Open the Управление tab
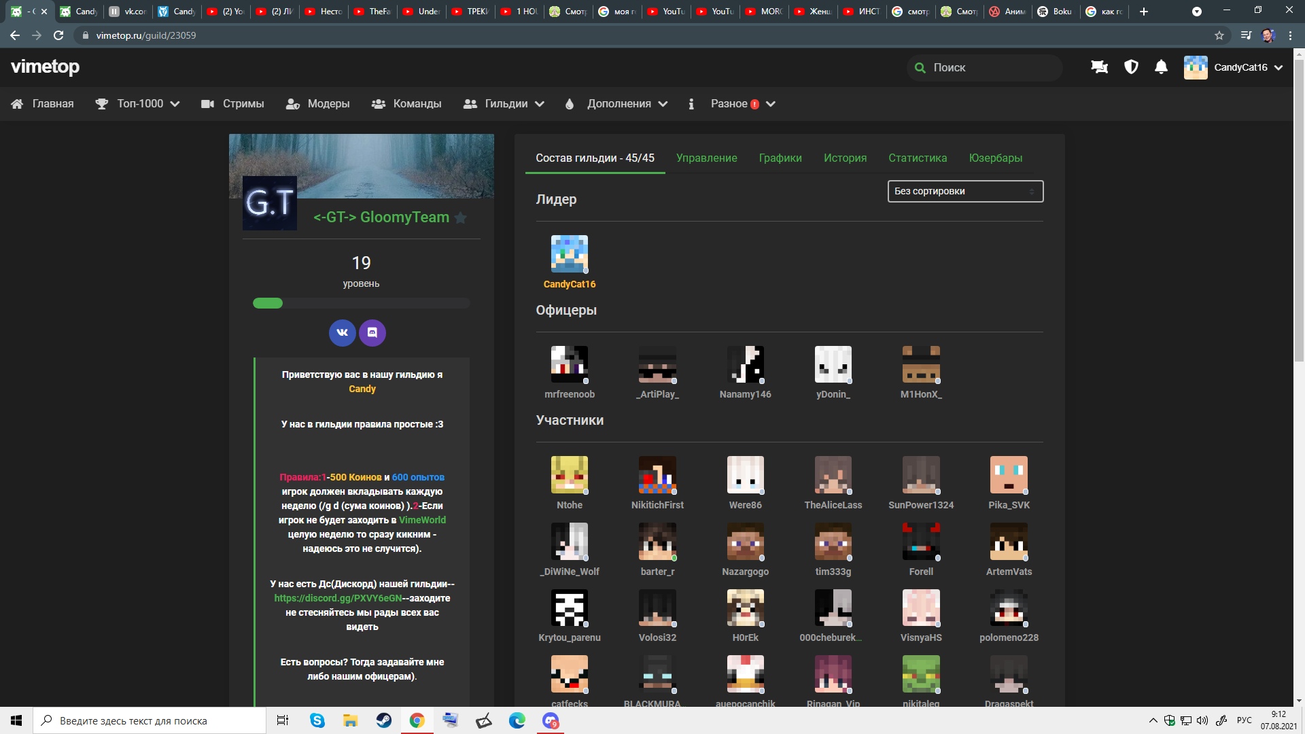Image resolution: width=1305 pixels, height=734 pixels. [706, 158]
